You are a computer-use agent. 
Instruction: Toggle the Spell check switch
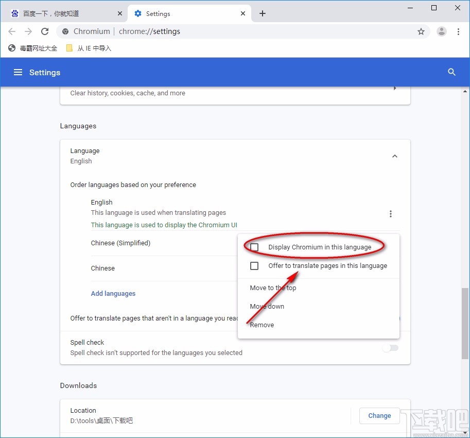(x=391, y=348)
